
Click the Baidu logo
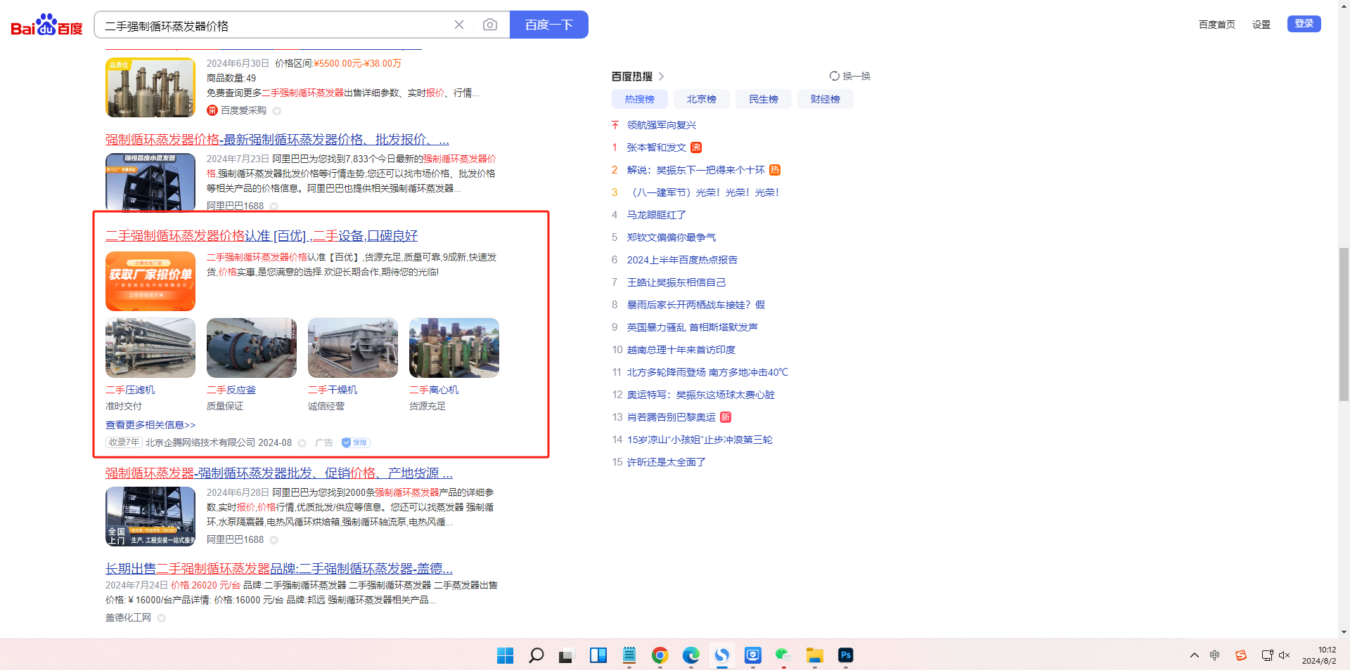[x=46, y=25]
